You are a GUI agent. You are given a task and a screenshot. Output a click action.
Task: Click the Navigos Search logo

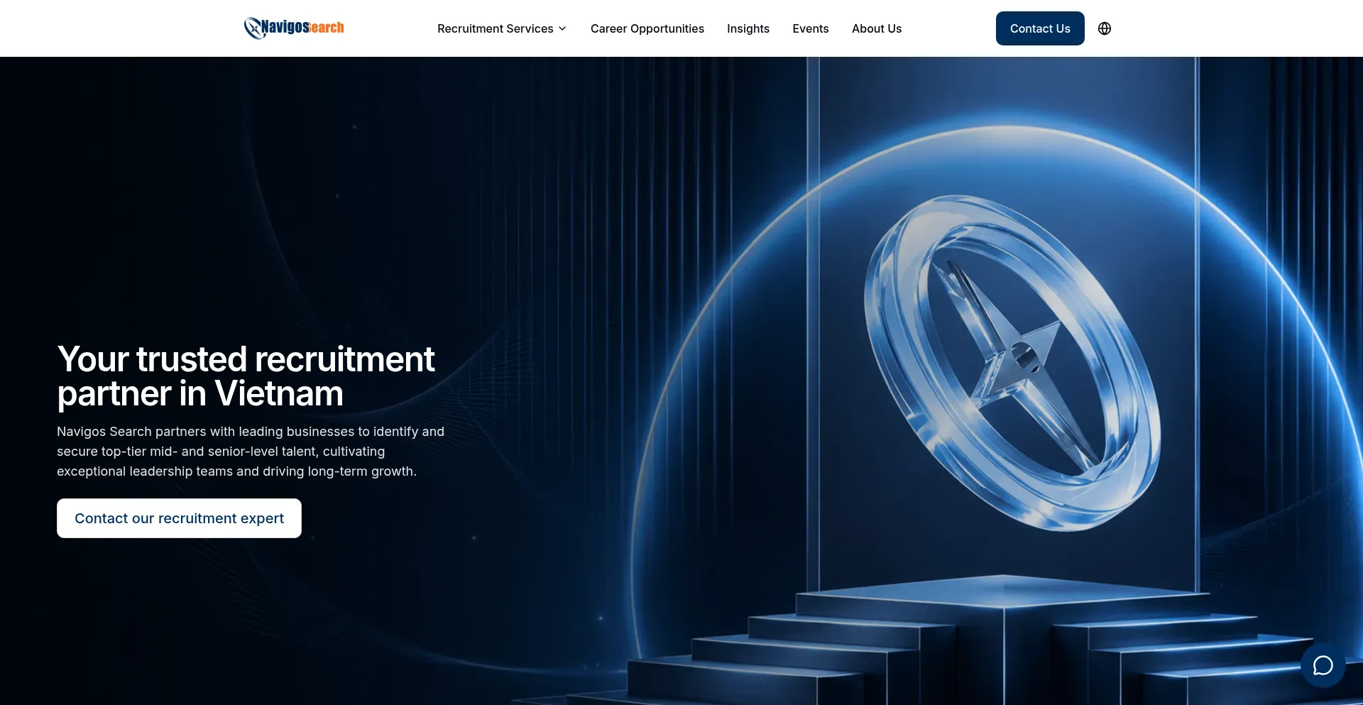[x=294, y=28]
